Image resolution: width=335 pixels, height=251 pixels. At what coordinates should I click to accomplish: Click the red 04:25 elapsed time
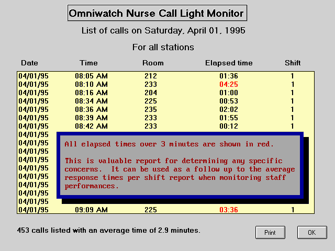click(x=229, y=84)
